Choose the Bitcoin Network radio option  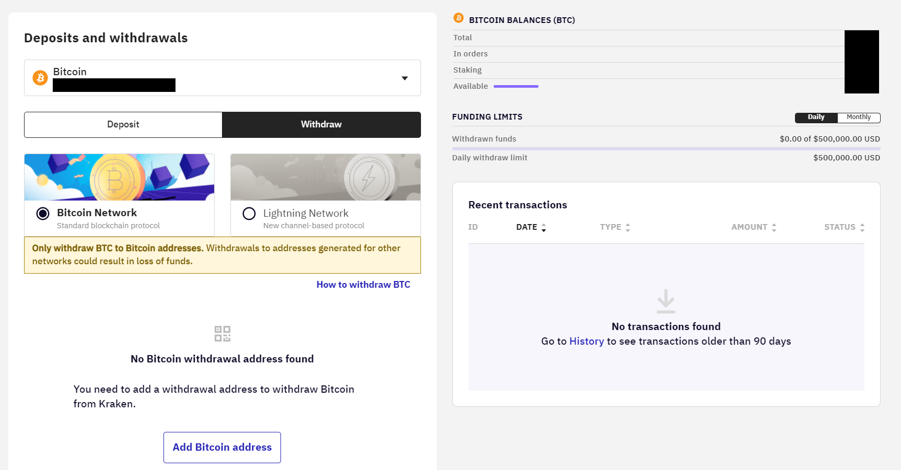(43, 214)
